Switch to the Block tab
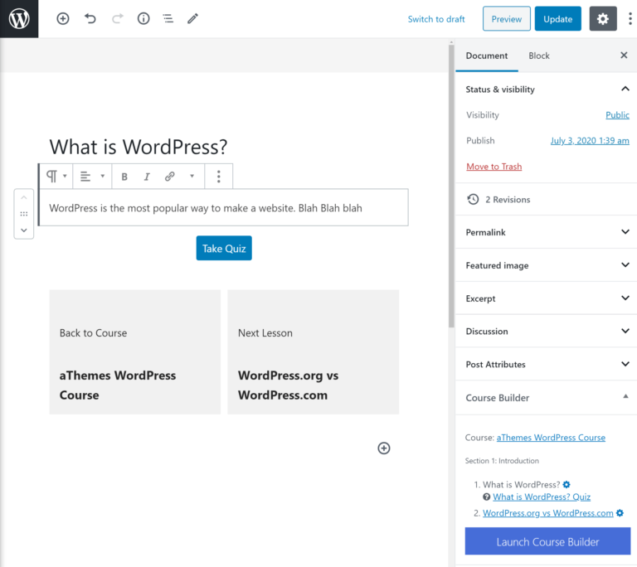 [538, 56]
